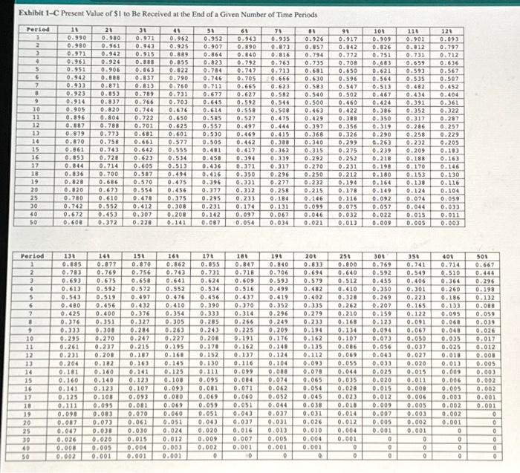The width and height of the screenshot is (520, 473).
Task: Click 0.295 for period 10 at 13%
Action: [70, 339]
